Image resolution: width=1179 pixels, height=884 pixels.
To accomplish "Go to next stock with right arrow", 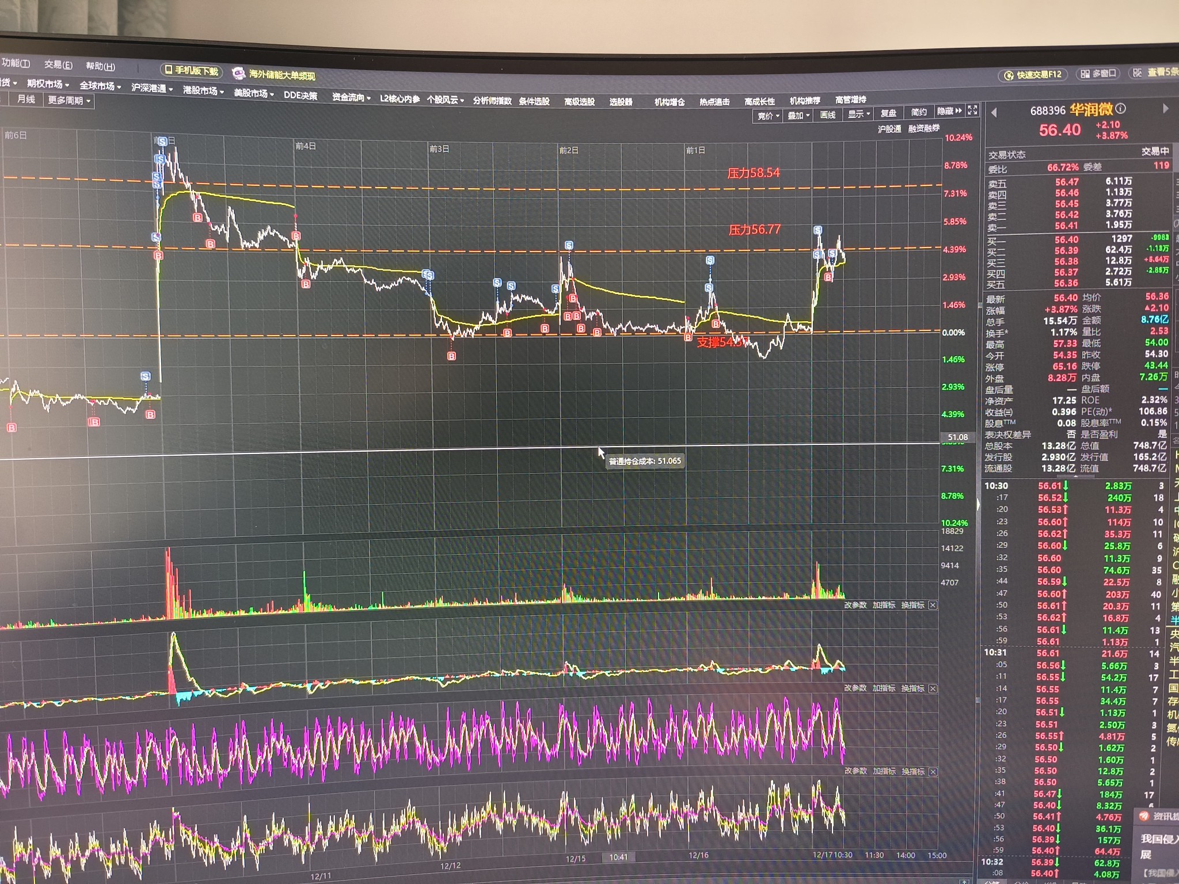I will tap(1165, 108).
